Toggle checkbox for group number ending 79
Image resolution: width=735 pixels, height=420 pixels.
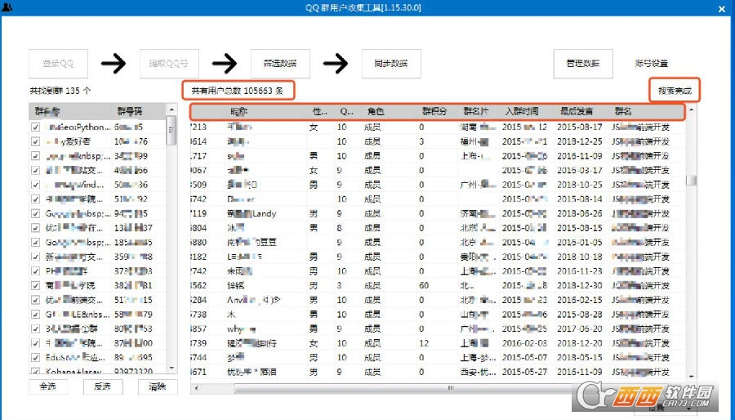pos(36,315)
